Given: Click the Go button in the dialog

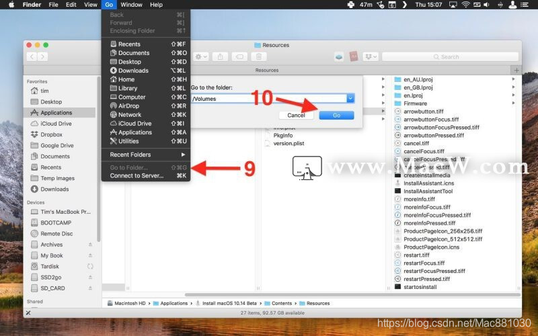Looking at the screenshot, I should 336,115.
